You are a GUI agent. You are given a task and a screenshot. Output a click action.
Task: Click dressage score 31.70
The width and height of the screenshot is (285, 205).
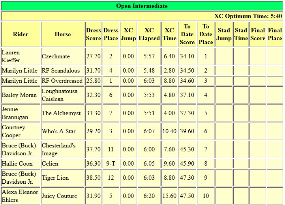click(94, 71)
